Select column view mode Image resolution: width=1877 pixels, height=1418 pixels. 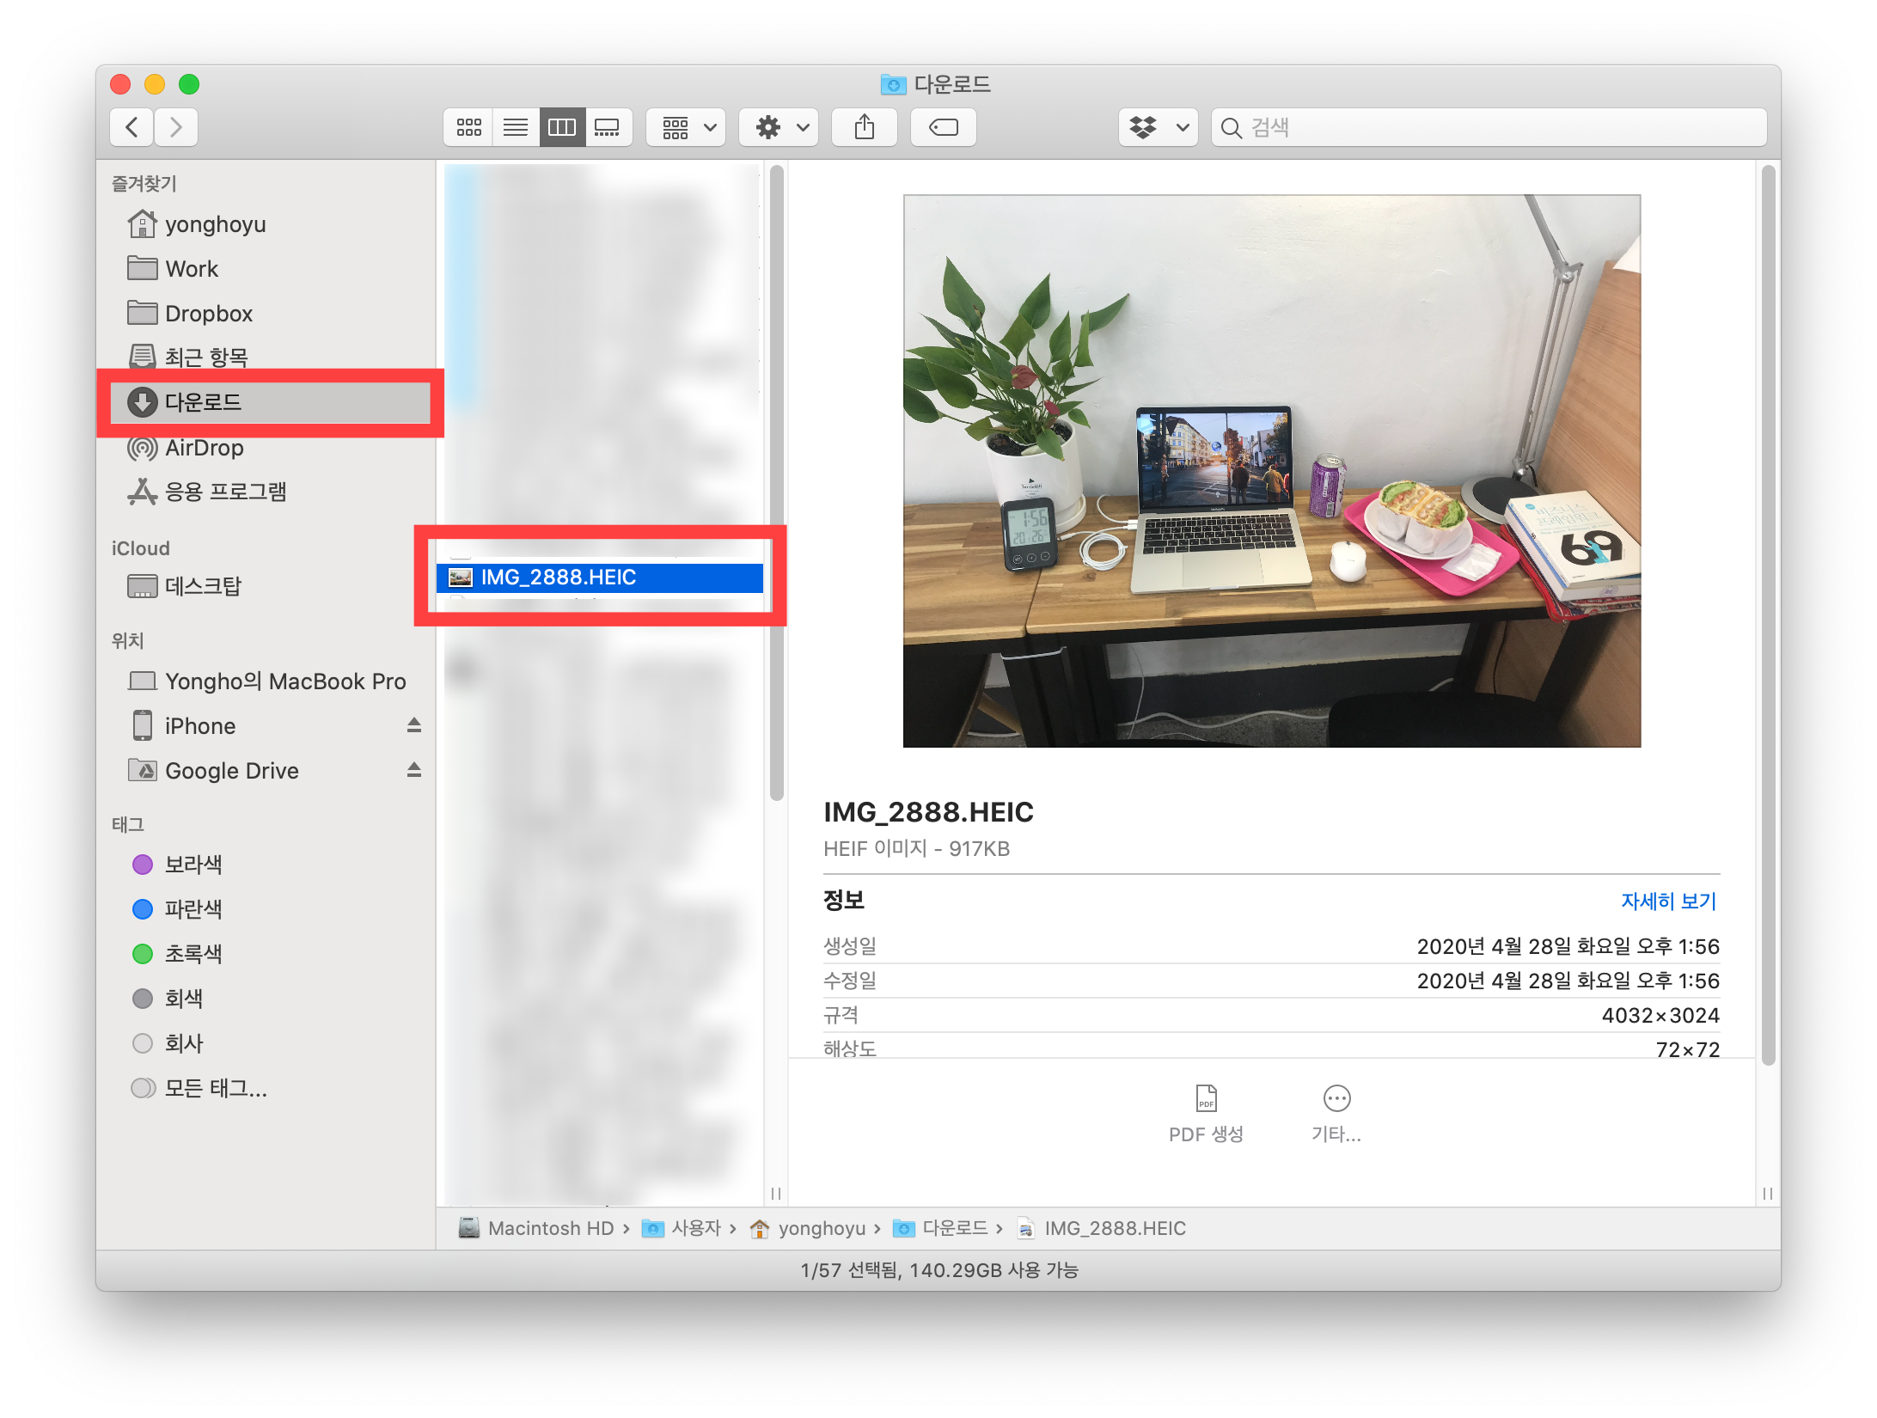[562, 127]
